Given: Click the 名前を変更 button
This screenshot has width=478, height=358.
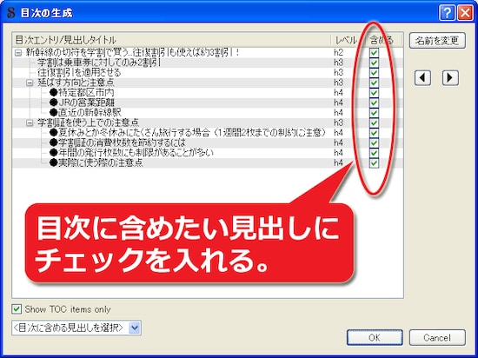Looking at the screenshot, I should (x=437, y=41).
